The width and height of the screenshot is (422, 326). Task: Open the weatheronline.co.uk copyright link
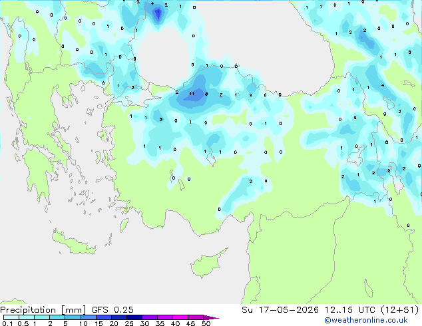366,320
